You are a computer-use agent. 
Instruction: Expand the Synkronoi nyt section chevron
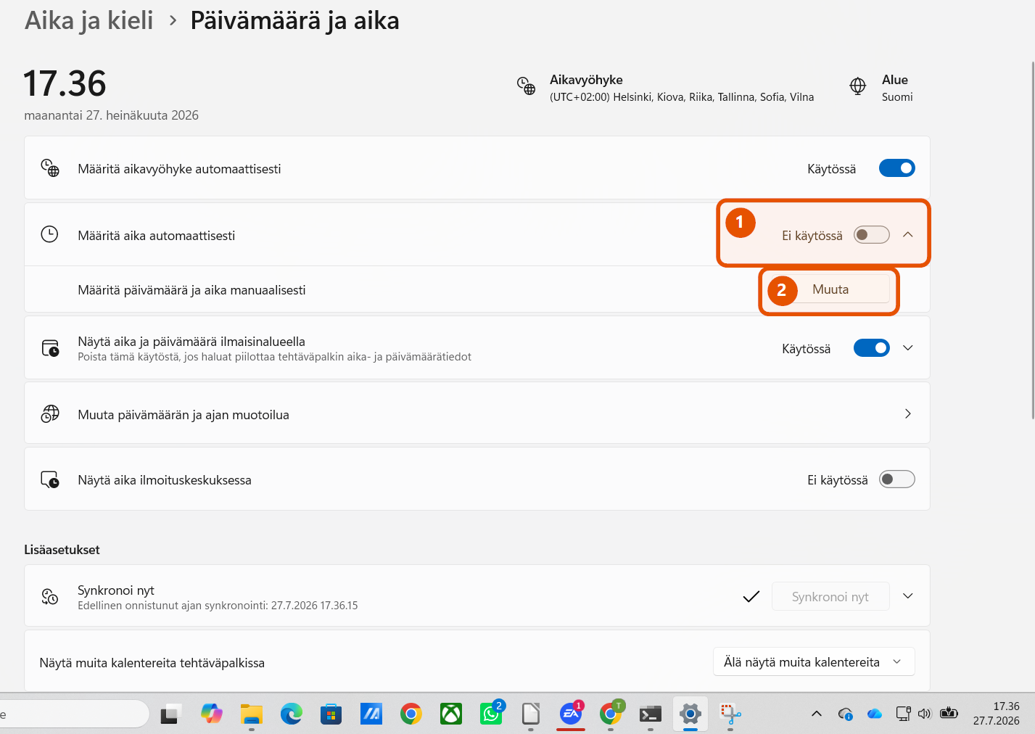tap(908, 596)
